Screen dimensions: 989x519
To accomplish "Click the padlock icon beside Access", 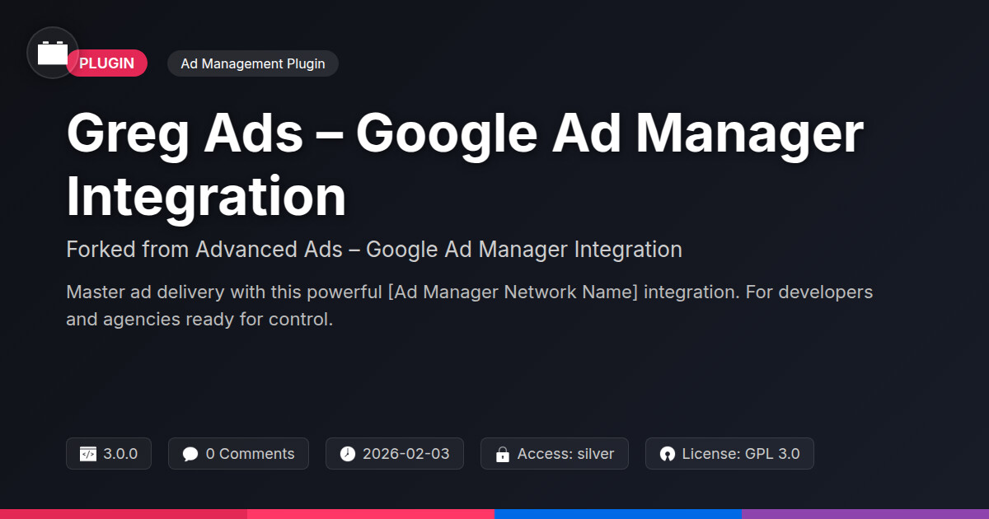I will [x=502, y=454].
